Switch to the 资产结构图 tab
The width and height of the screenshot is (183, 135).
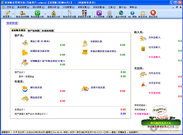tap(33, 31)
